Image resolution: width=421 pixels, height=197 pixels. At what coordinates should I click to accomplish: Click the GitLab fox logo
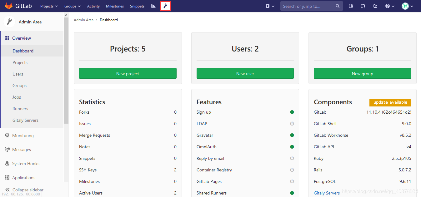[x=8, y=6]
